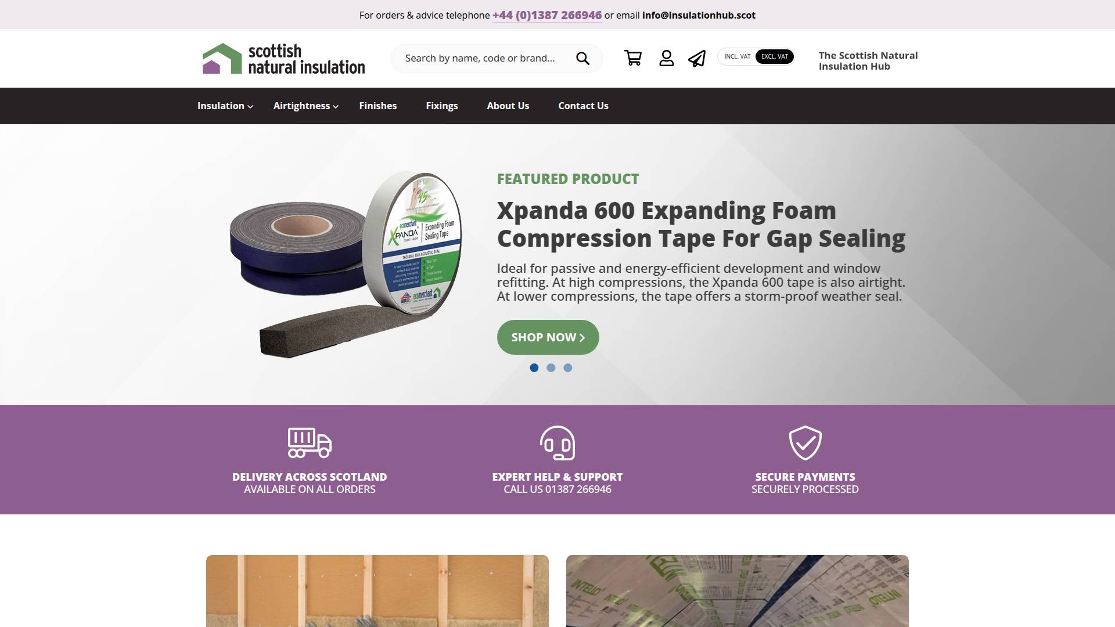Go to the third carousel slide dot

pyautogui.click(x=568, y=367)
